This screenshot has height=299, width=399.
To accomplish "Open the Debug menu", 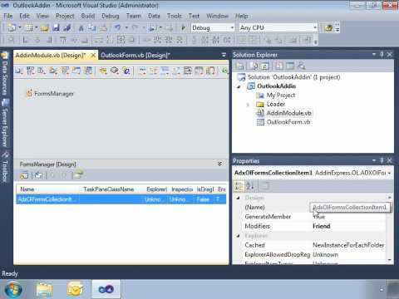I will 111,16.
